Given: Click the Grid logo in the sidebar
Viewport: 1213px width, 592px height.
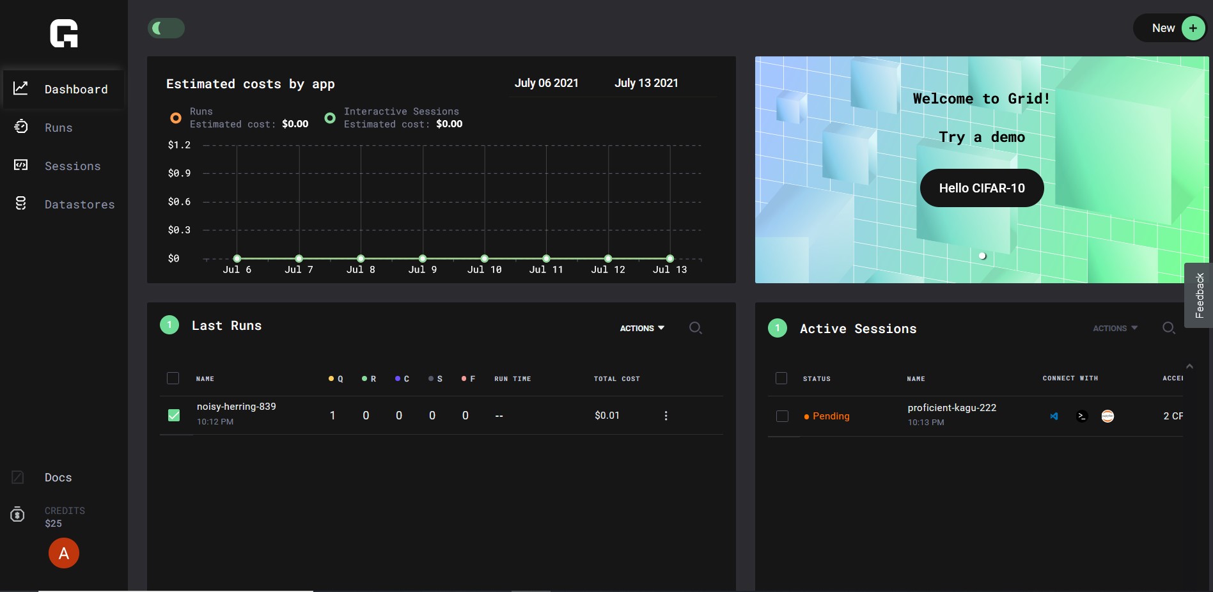Looking at the screenshot, I should [64, 33].
